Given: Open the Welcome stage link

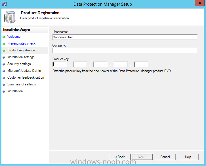Looking at the screenshot, I should [14, 37].
